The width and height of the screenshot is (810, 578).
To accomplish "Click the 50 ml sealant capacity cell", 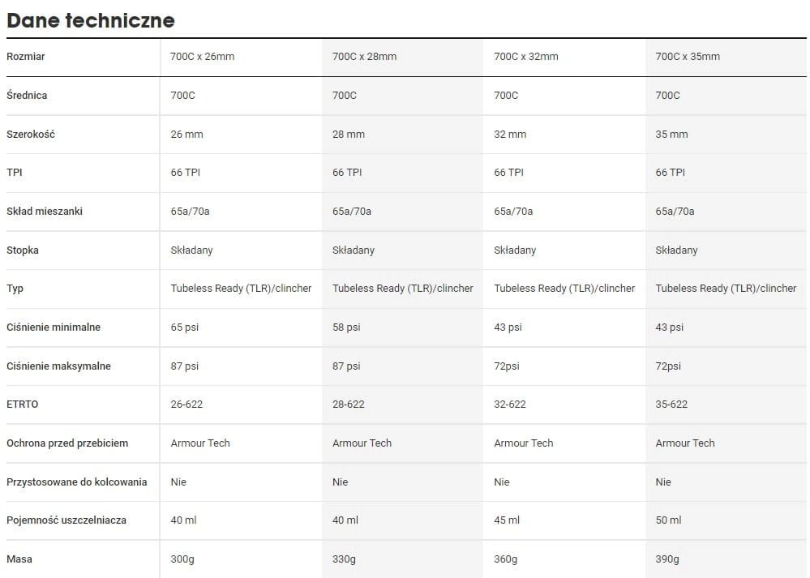I will [668, 520].
